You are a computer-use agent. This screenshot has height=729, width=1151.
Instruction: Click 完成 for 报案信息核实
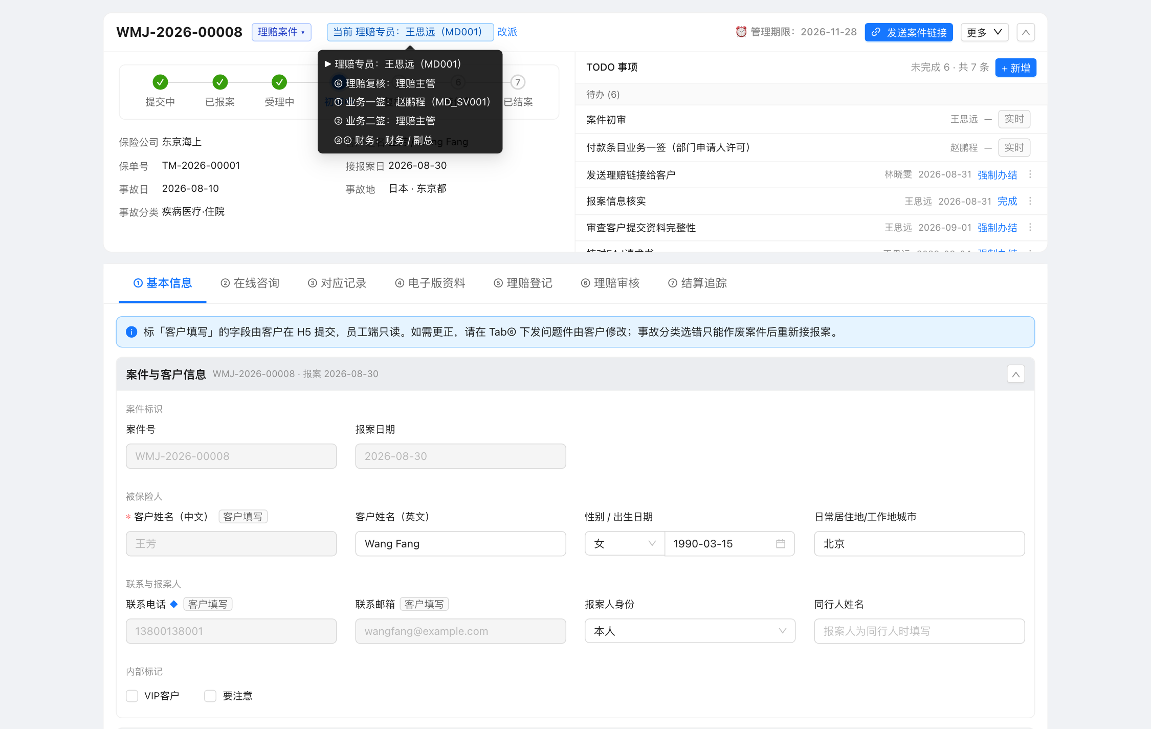tap(1007, 202)
